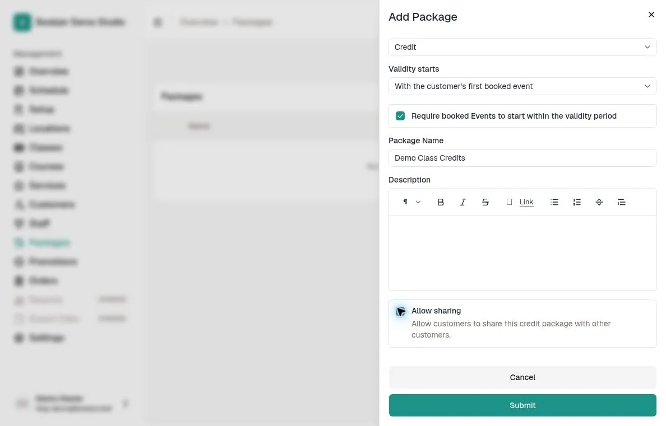
Task: Click the Package Name input field
Action: click(522, 158)
